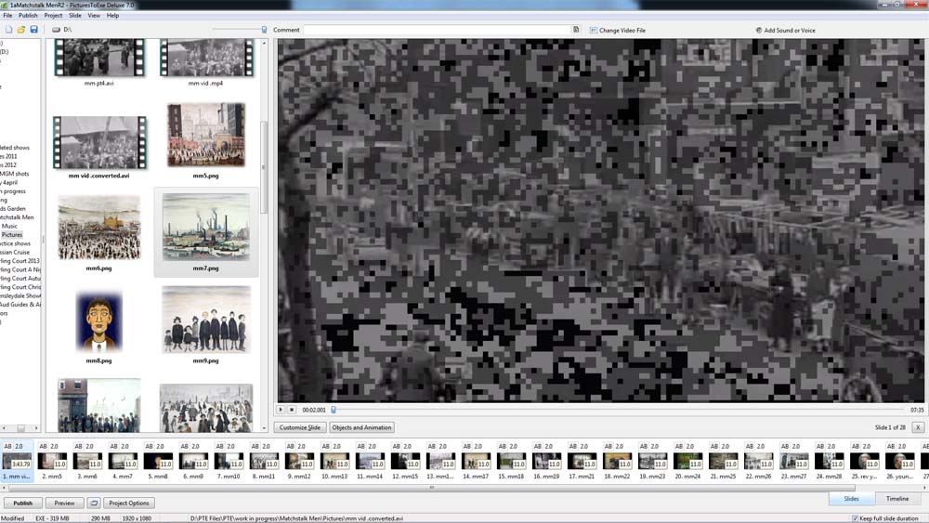Click the 1920 x 1080 status bar entry
The image size is (929, 523).
click(137, 518)
